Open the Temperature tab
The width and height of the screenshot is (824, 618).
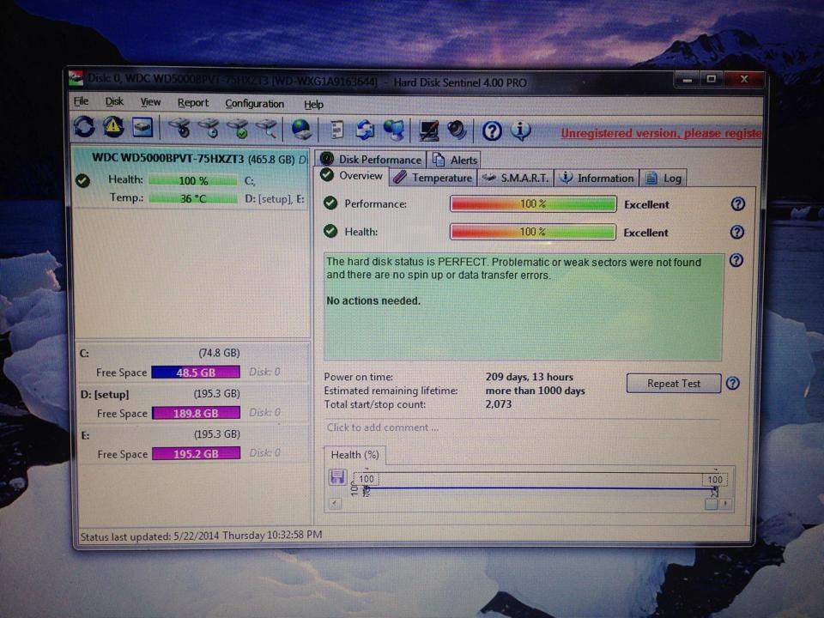[433, 178]
